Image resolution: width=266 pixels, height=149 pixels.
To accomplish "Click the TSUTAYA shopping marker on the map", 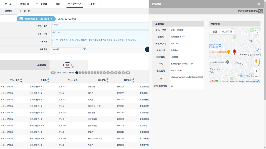I will coord(220,45).
